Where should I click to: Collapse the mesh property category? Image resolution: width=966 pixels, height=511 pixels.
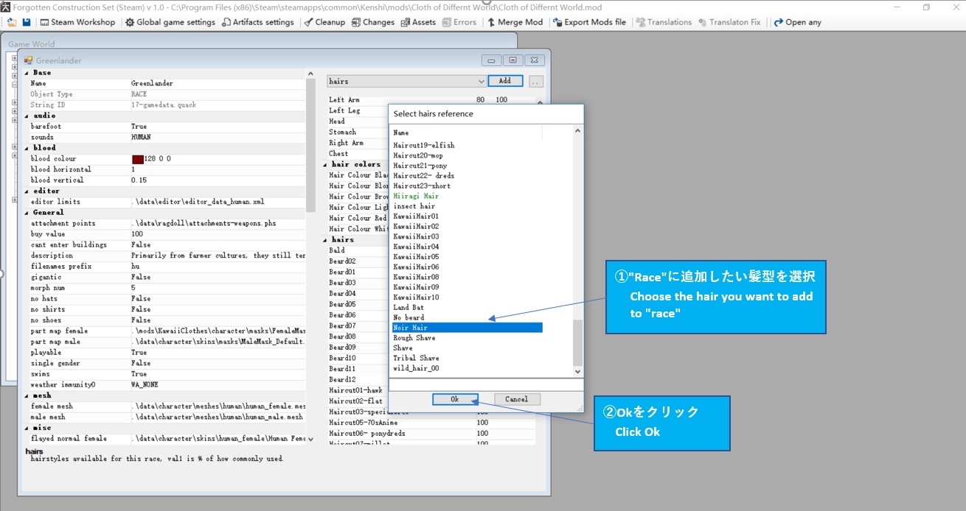coord(27,395)
